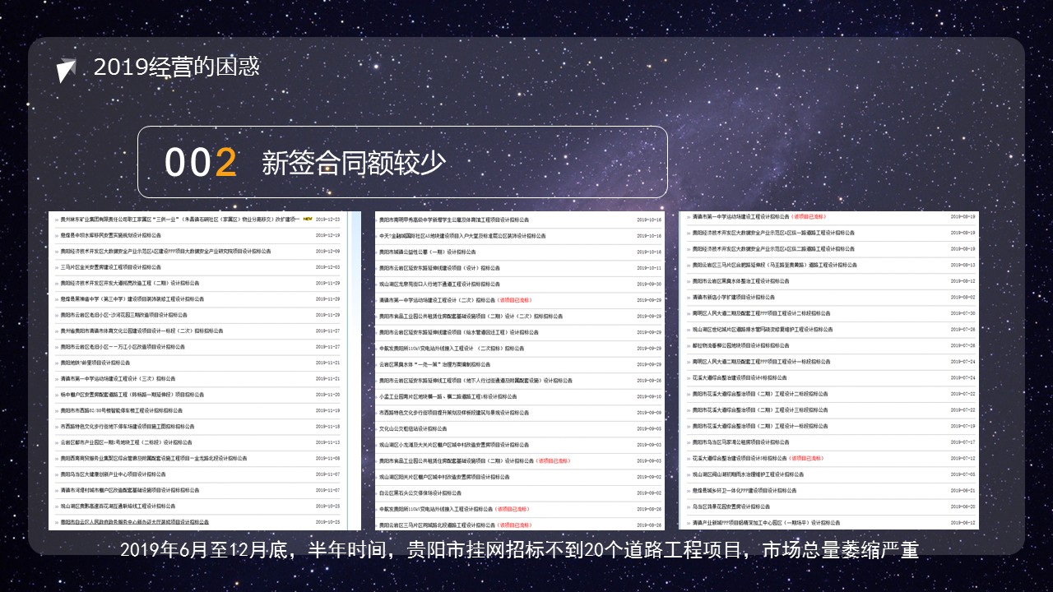Click the >> bullet before 文化山公交枢纽站 announcement
Screen dimensions: 1053x592
click(x=376, y=428)
